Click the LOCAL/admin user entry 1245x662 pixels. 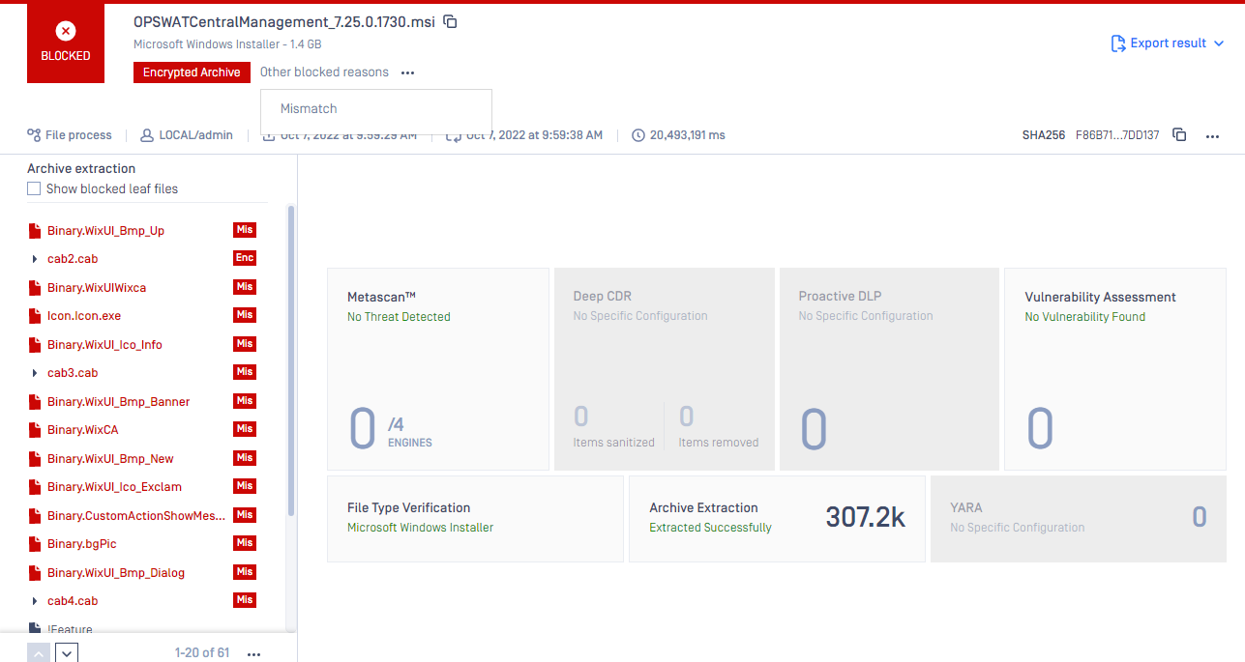point(187,135)
